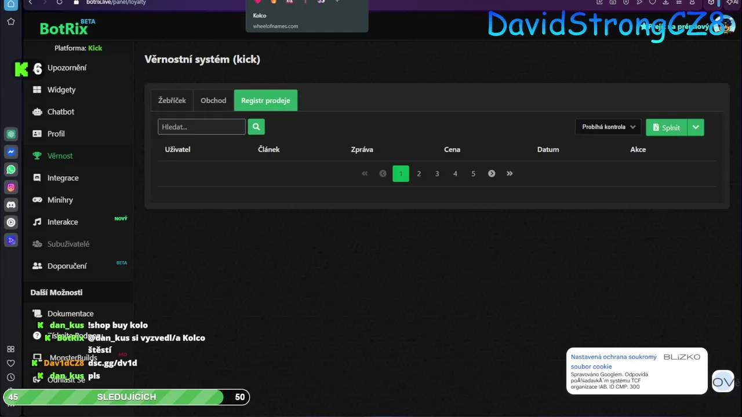Image resolution: width=742 pixels, height=417 pixels.
Task: Click the Nastavená ochrana soukromý cookie link
Action: [x=614, y=361]
